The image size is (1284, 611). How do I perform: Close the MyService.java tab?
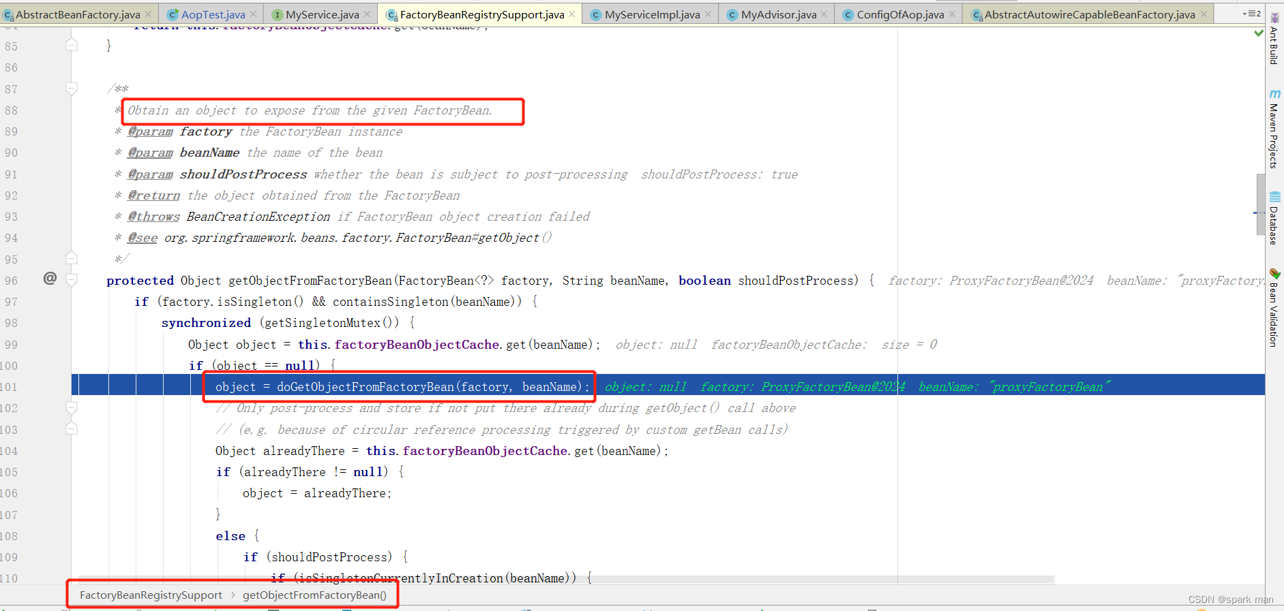(368, 14)
